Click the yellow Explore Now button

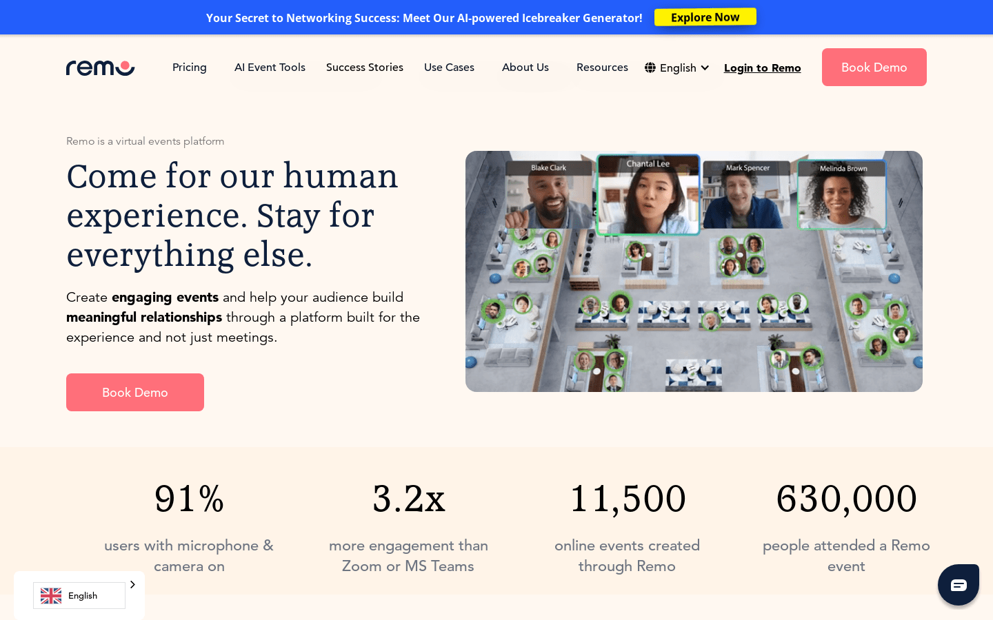pyautogui.click(x=705, y=17)
